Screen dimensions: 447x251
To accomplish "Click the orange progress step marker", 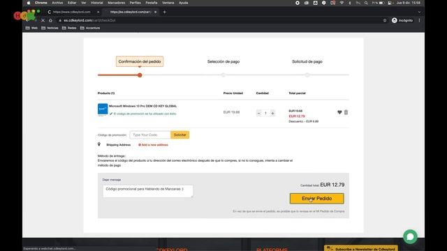I will click(140, 75).
